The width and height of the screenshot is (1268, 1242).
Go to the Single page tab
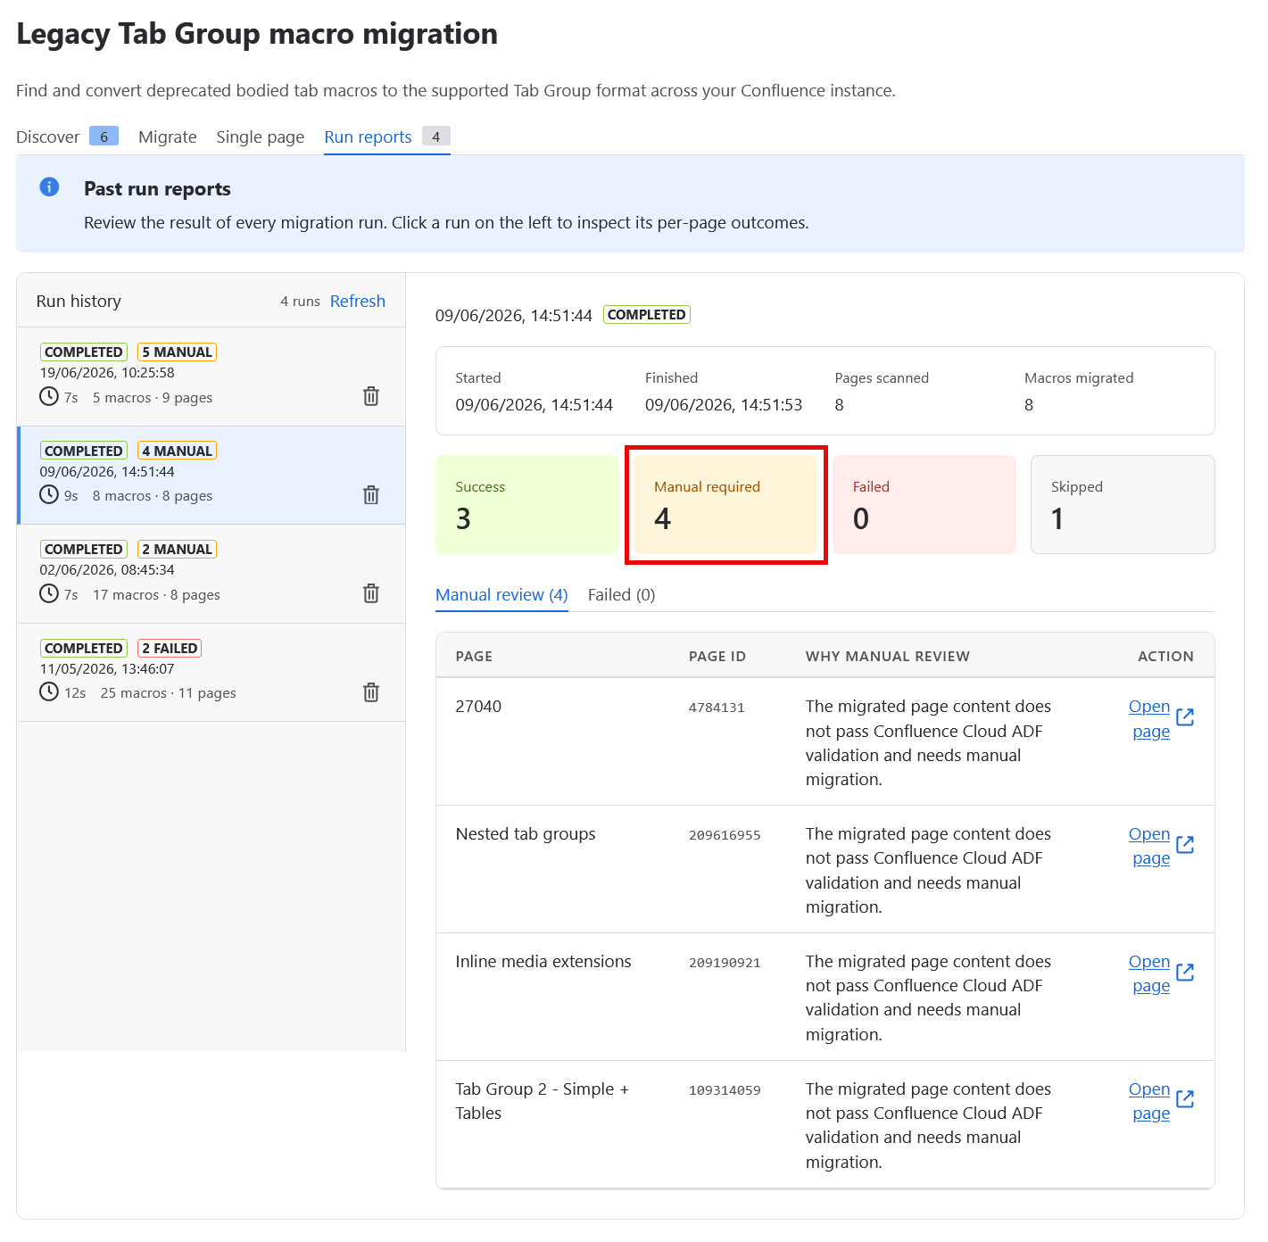(260, 137)
